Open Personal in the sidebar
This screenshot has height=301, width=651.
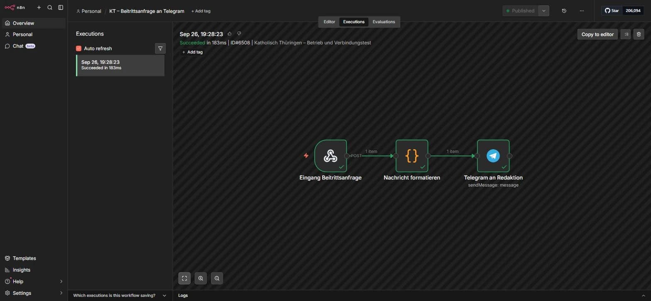(34, 34)
